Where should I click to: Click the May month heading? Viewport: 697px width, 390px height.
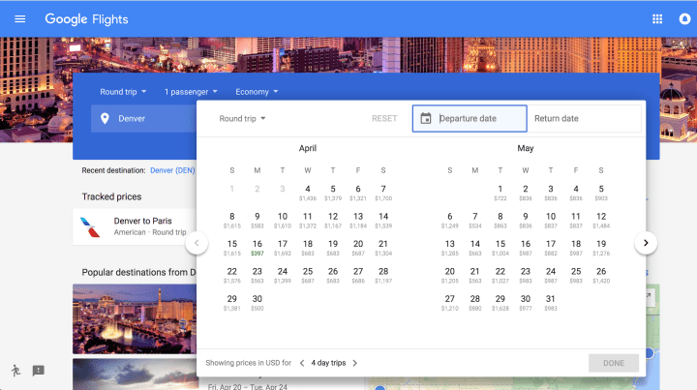point(526,148)
